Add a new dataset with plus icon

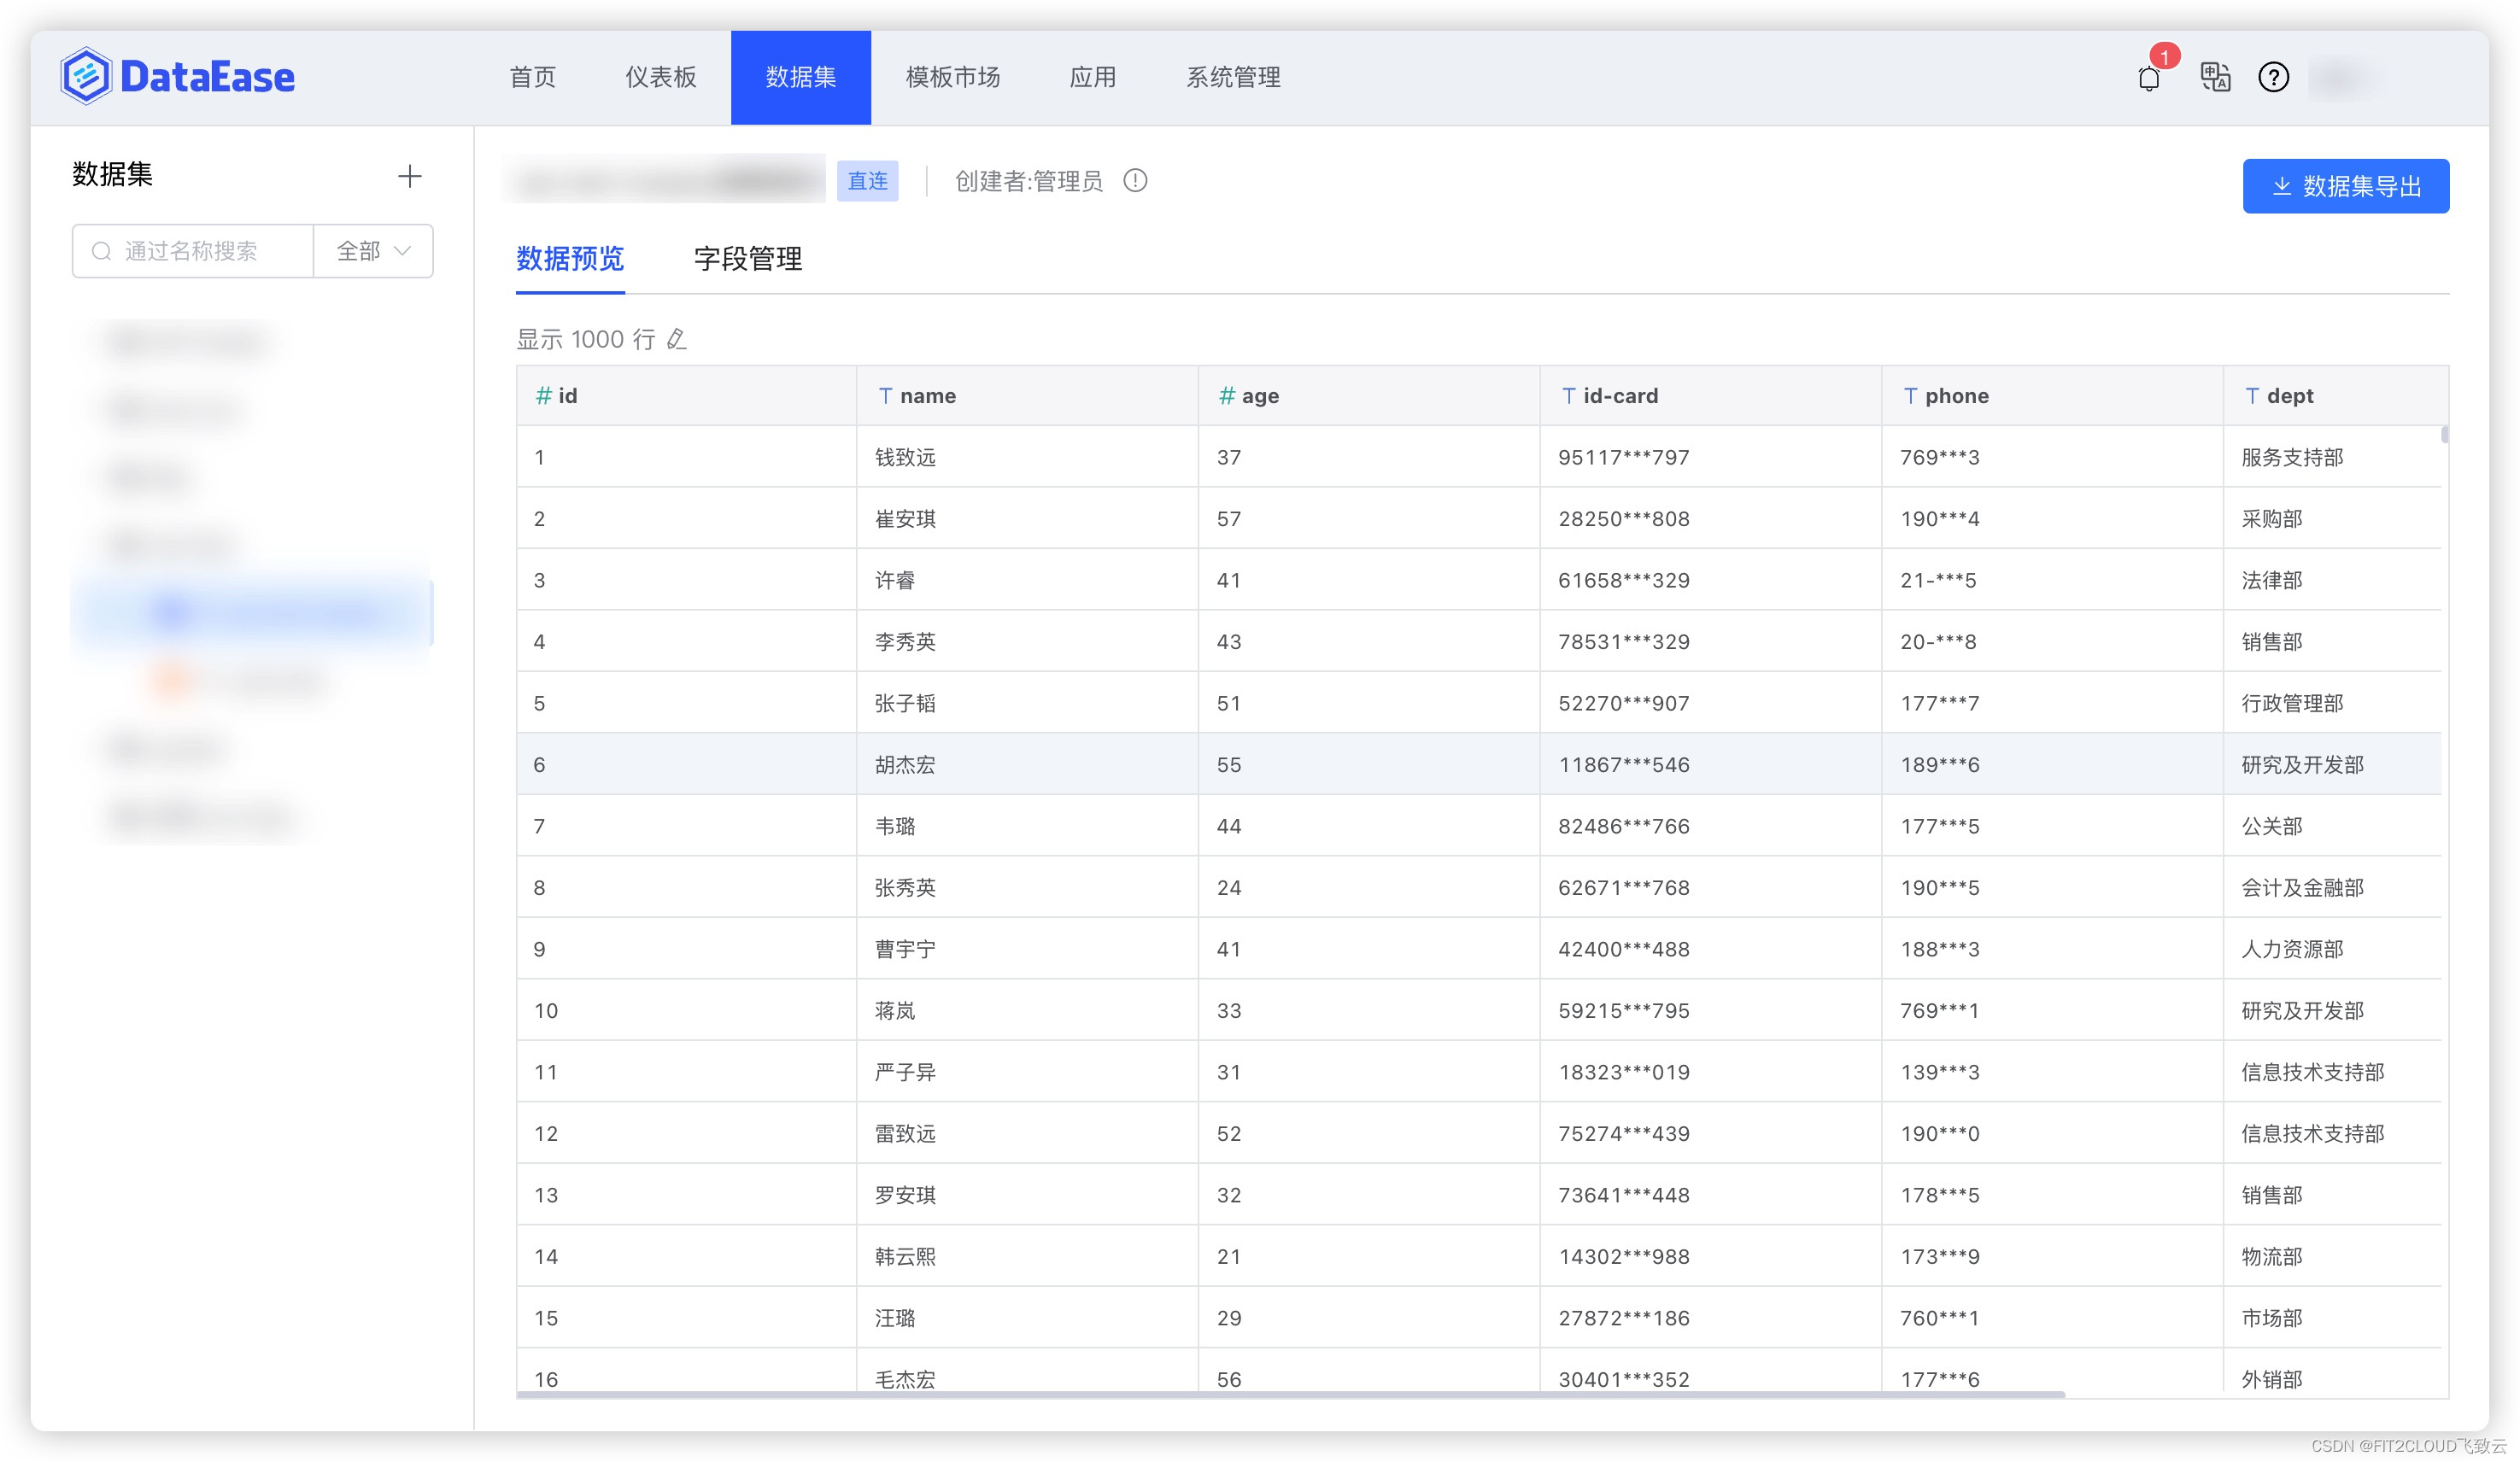(x=410, y=177)
